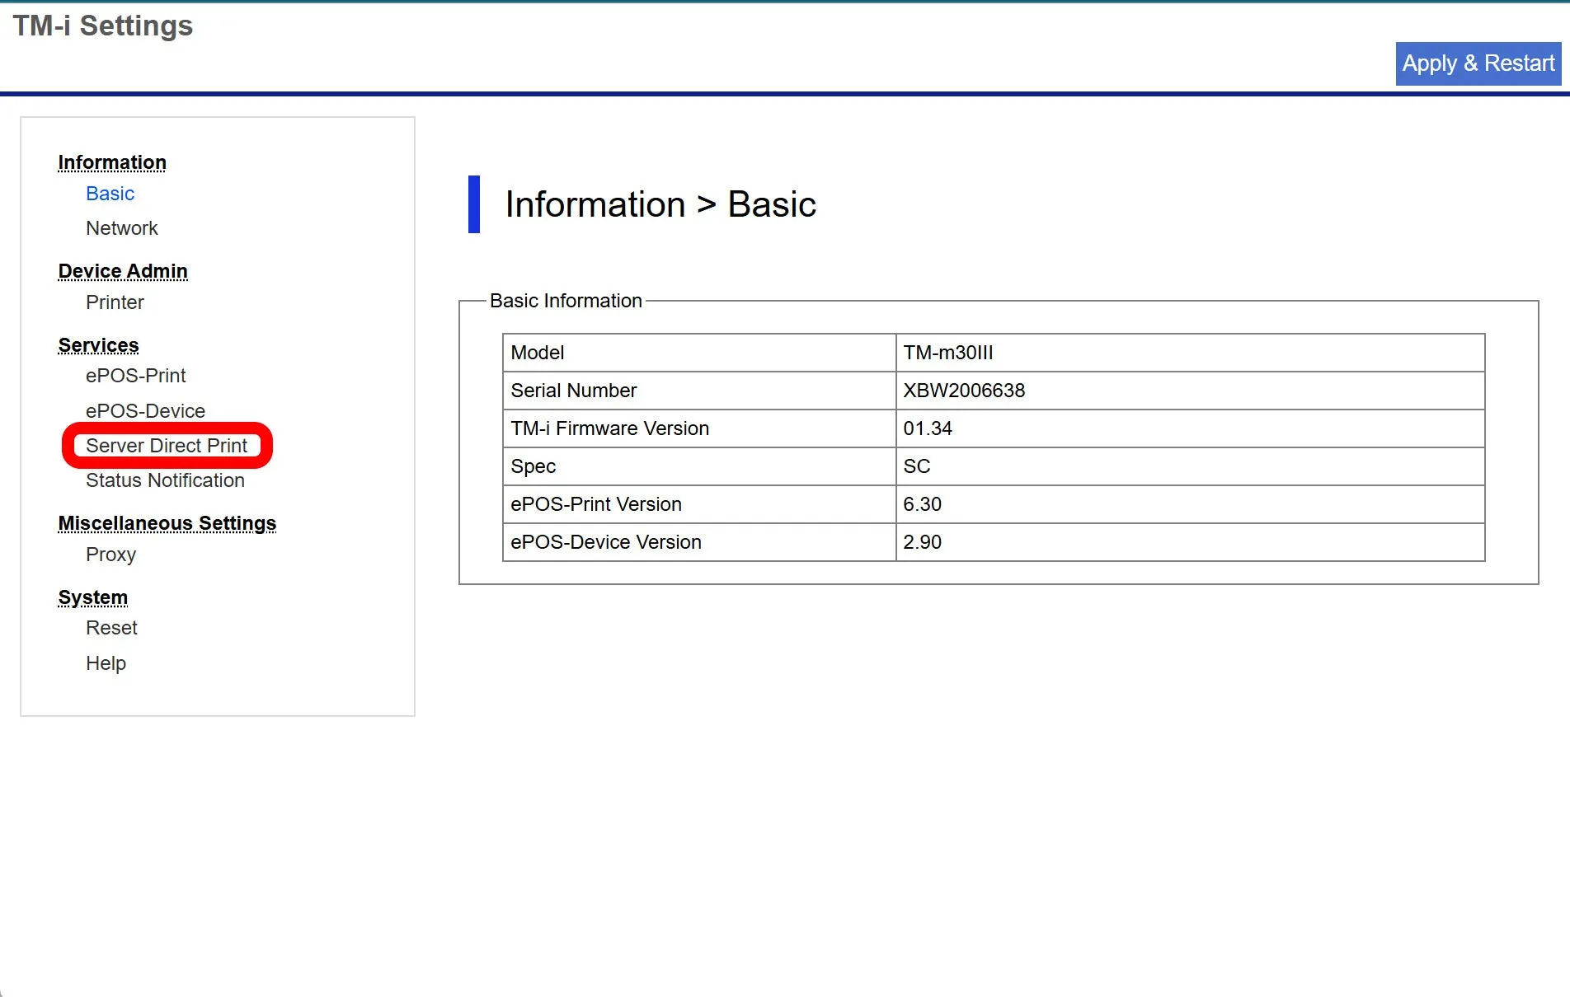Select Server Direct Print in sidebar
The image size is (1570, 997).
click(x=167, y=446)
